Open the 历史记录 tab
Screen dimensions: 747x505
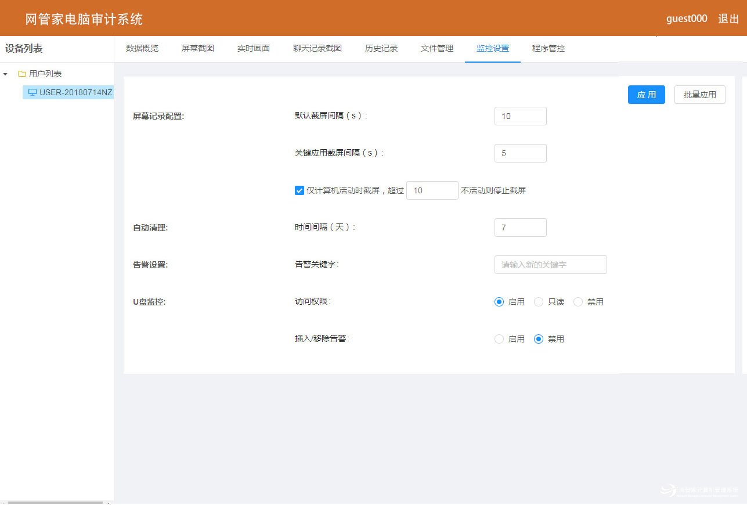click(x=381, y=48)
